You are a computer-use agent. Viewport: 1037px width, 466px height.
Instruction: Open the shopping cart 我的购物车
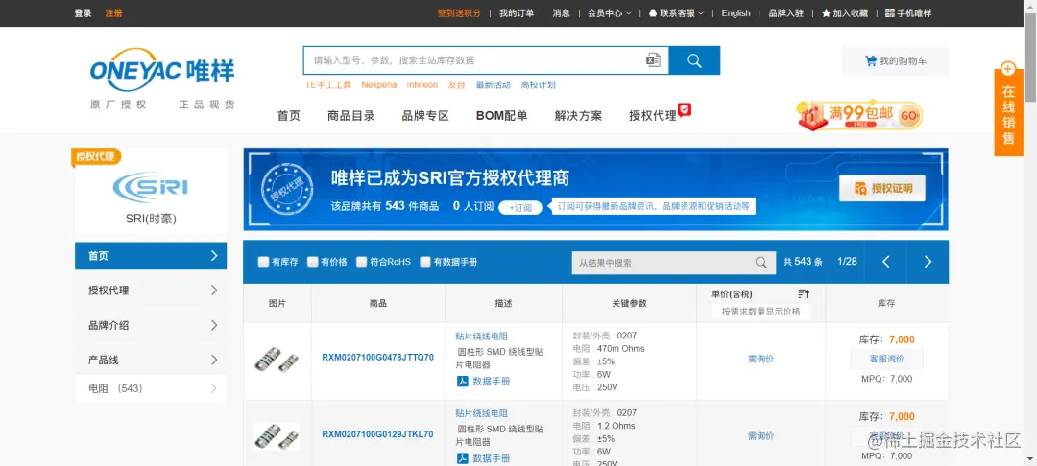(x=896, y=60)
